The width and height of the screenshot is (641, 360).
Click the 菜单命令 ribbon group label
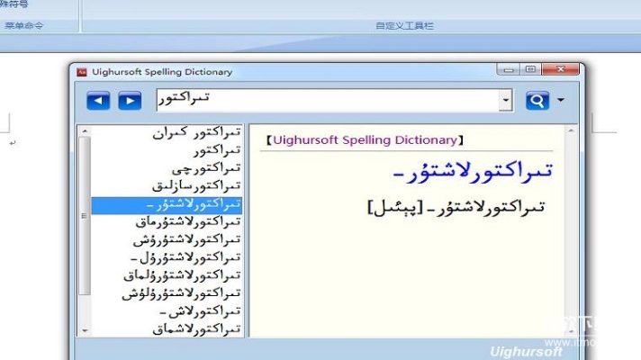24,26
